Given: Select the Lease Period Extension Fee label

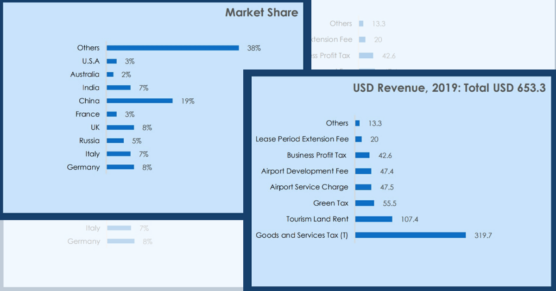Looking at the screenshot, I should click(x=302, y=139).
